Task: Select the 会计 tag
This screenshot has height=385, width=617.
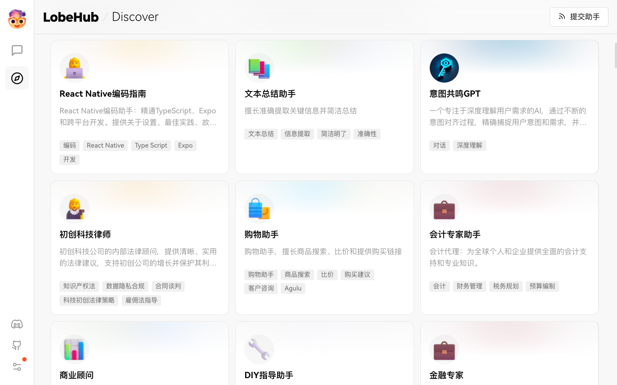Action: pyautogui.click(x=440, y=286)
